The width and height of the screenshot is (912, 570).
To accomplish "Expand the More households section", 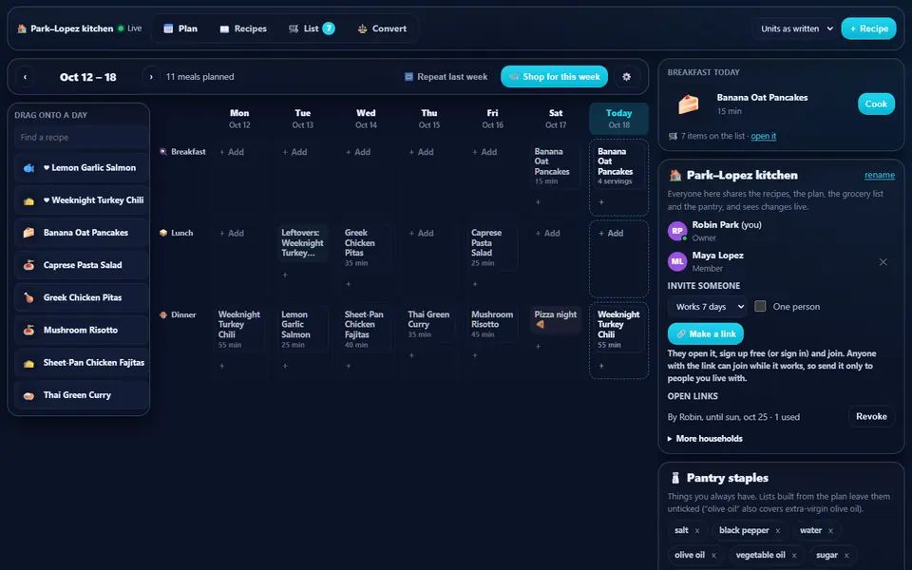I will click(705, 439).
